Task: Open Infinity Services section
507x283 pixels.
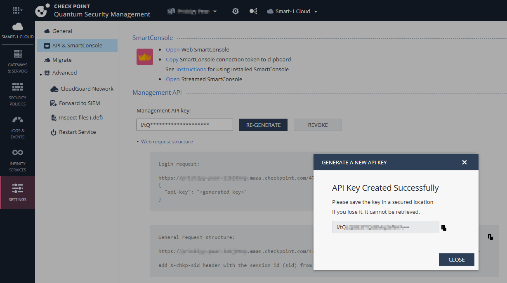Action: pos(17,160)
